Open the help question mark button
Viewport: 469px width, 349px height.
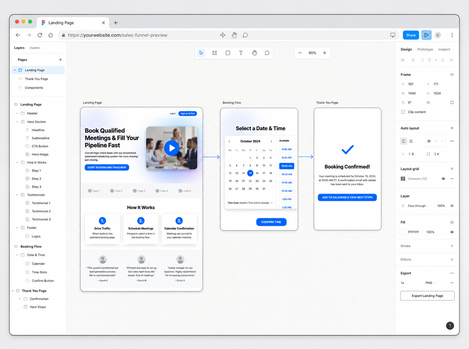(x=450, y=326)
